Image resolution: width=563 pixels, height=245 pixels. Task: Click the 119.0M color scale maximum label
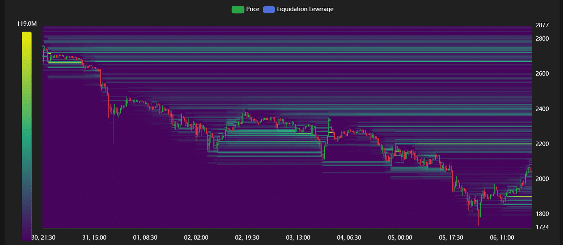27,24
